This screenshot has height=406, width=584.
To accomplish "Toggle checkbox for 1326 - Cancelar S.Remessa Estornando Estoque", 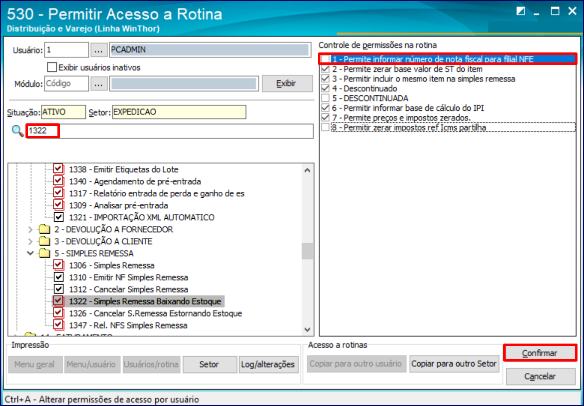I will [x=58, y=313].
